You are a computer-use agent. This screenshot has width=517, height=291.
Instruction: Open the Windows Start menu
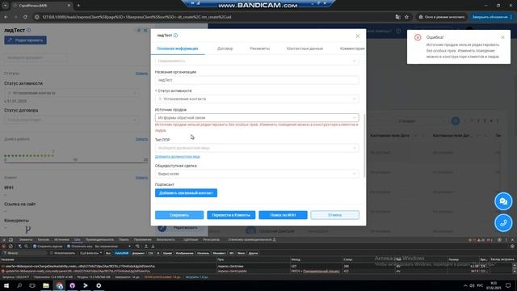pos(6,285)
